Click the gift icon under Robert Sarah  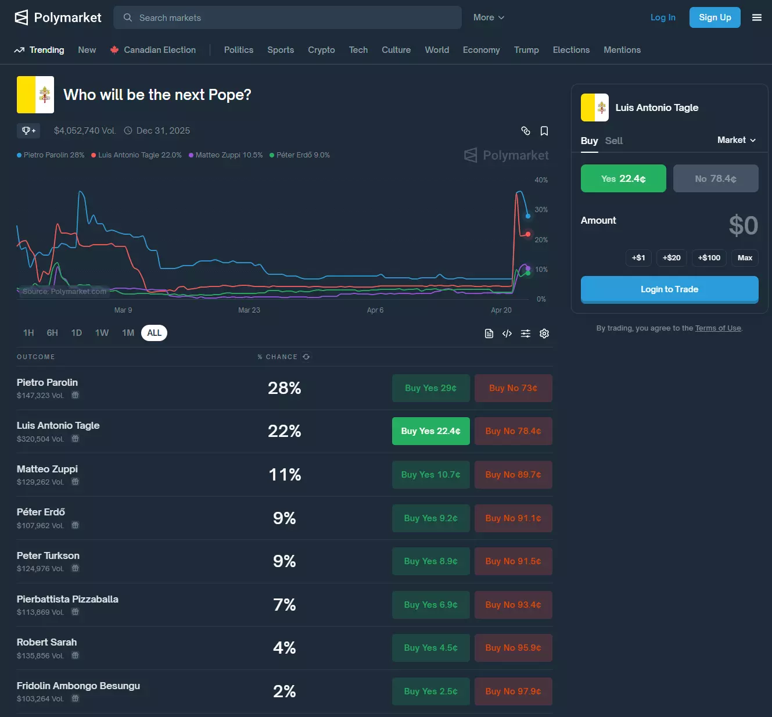click(75, 655)
